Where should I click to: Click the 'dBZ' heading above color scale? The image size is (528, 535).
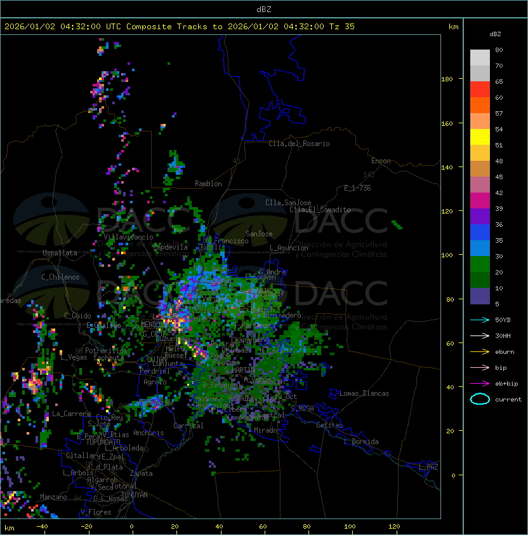tap(495, 34)
